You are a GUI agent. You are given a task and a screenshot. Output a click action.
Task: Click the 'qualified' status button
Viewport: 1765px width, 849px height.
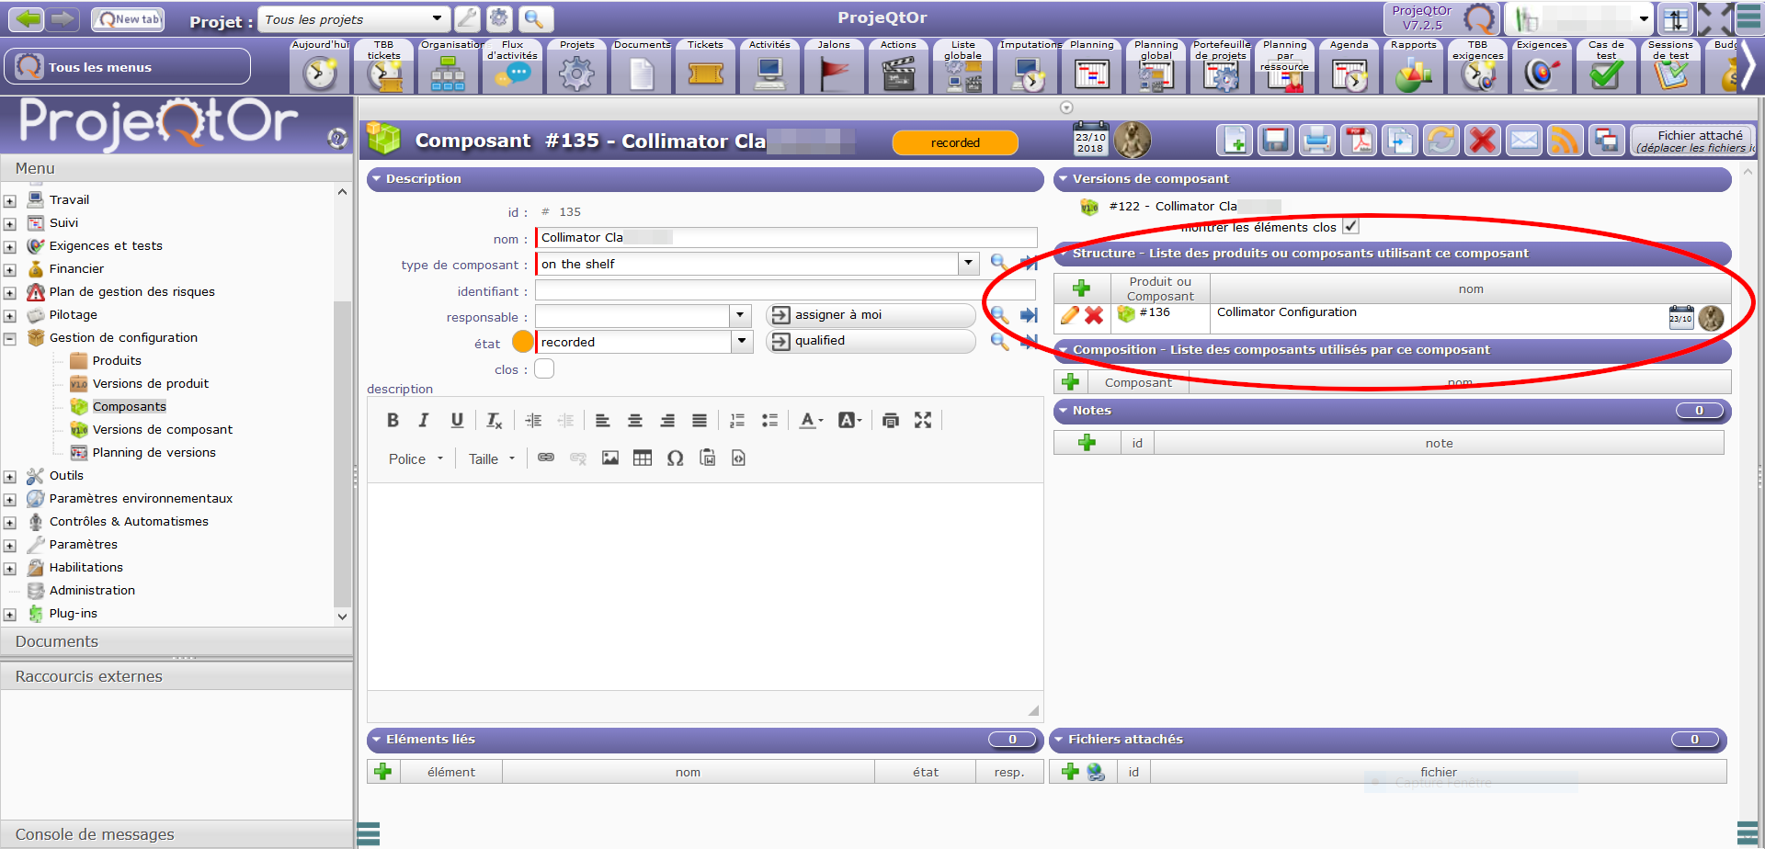(x=869, y=341)
